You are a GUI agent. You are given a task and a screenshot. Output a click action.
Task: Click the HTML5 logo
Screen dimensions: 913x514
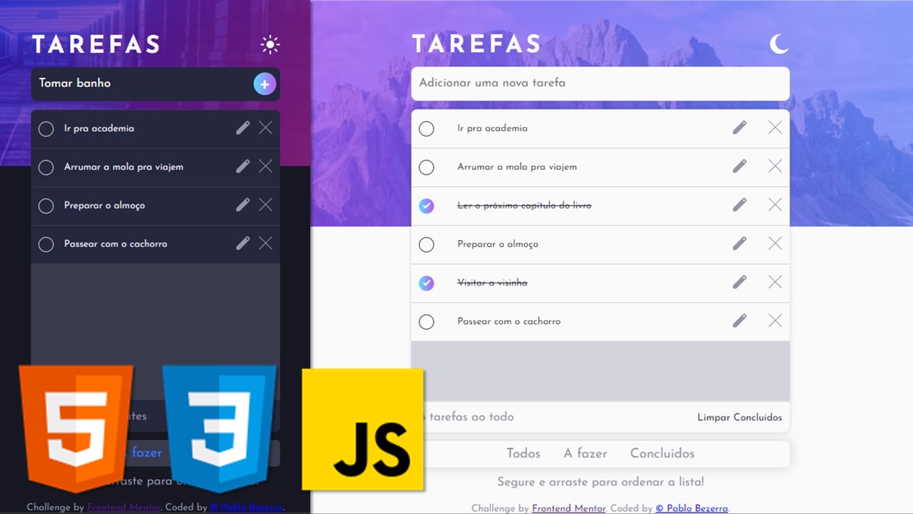76,428
